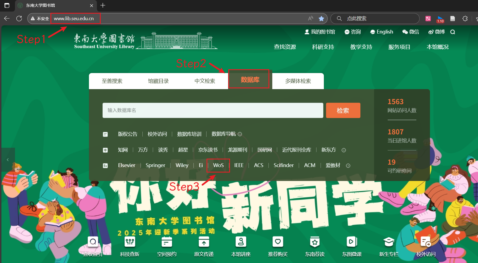Click the orange 检索 search button
Image resolution: width=478 pixels, height=263 pixels.
pyautogui.click(x=343, y=110)
